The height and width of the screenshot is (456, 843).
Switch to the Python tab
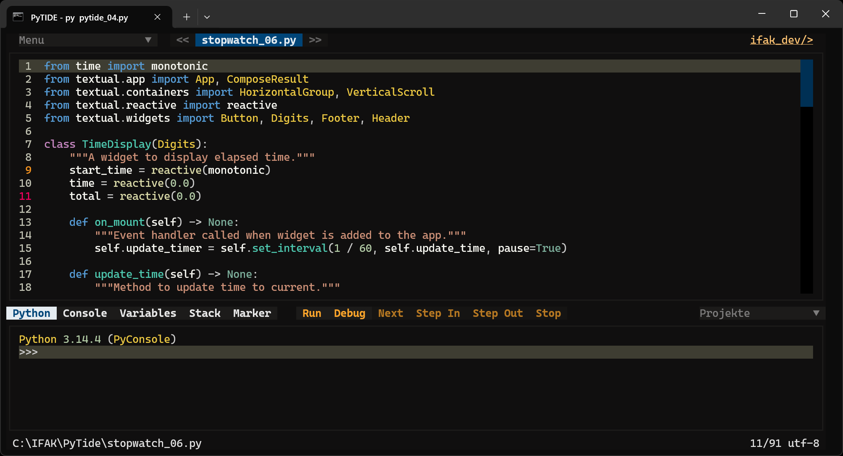coord(32,313)
